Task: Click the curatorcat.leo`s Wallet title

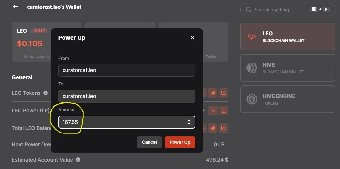Action: coord(54,7)
